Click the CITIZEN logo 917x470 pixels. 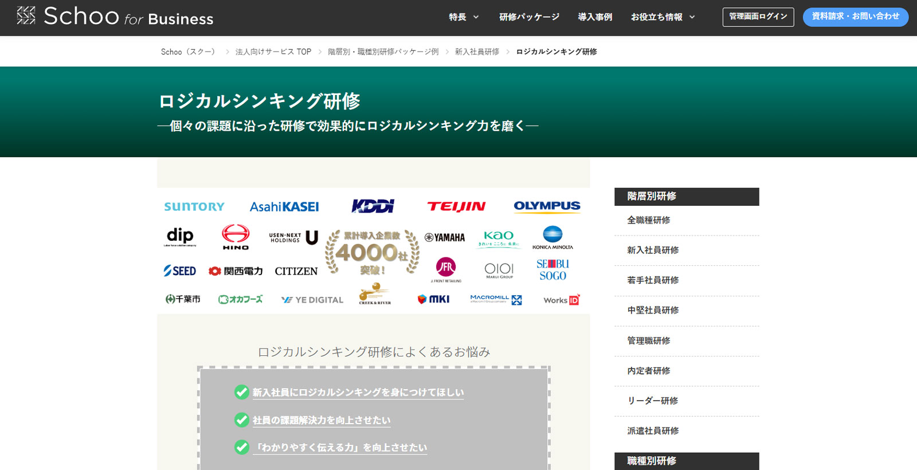(296, 271)
